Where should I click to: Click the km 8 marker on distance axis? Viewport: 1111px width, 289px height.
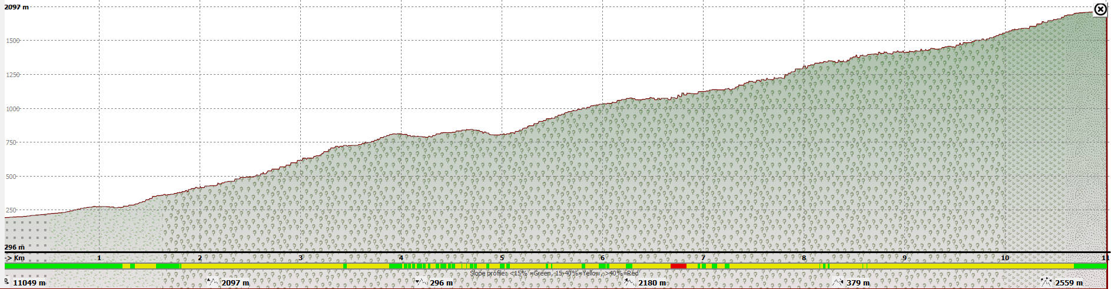pos(804,258)
